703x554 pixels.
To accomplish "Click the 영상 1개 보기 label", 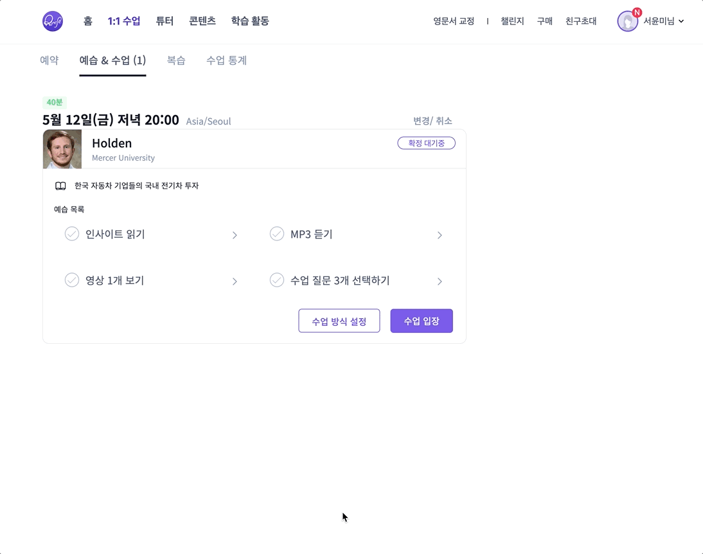I will click(x=115, y=280).
